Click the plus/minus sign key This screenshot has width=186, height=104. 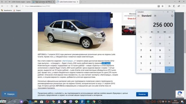click(x=141, y=70)
